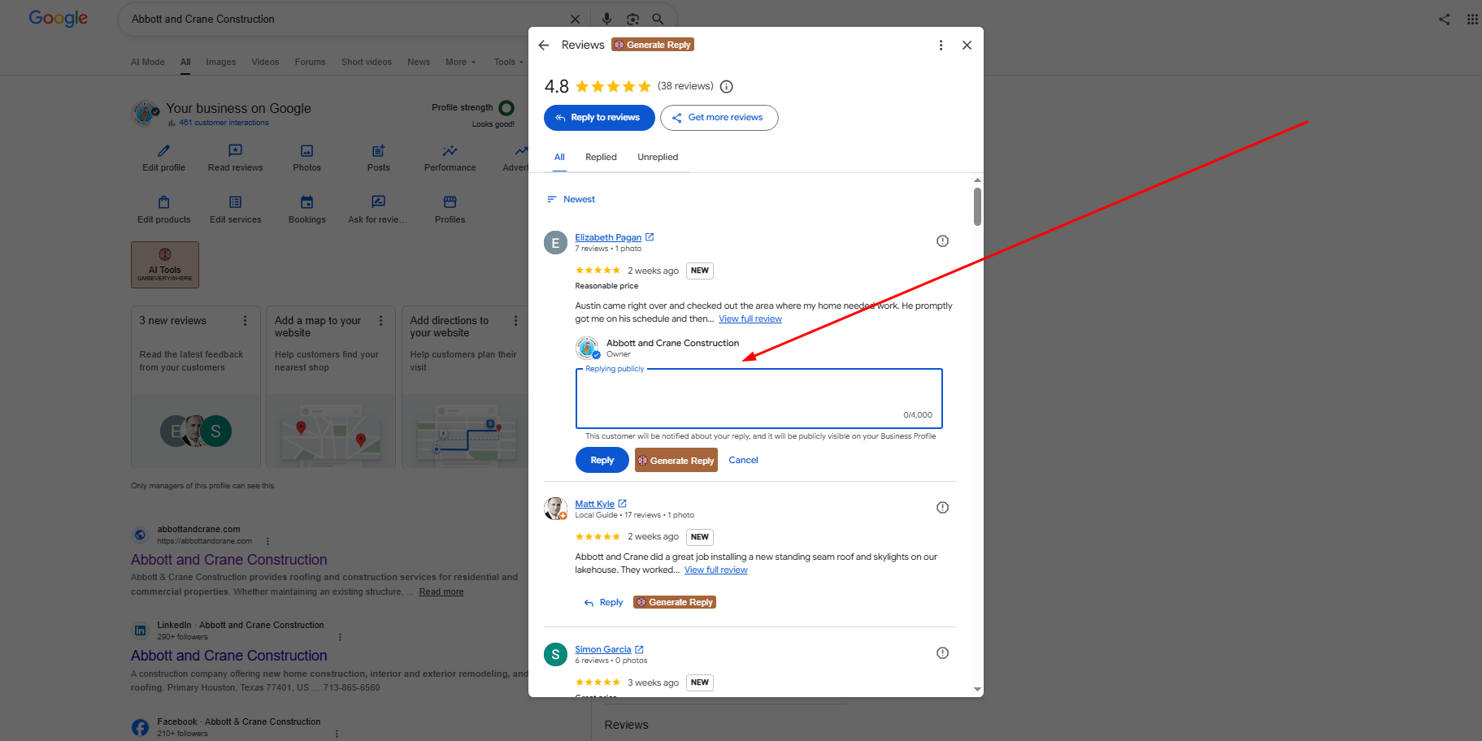This screenshot has width=1482, height=741.
Task: Open the LinkedIn Abbott and Crane Construction result
Action: point(228,656)
